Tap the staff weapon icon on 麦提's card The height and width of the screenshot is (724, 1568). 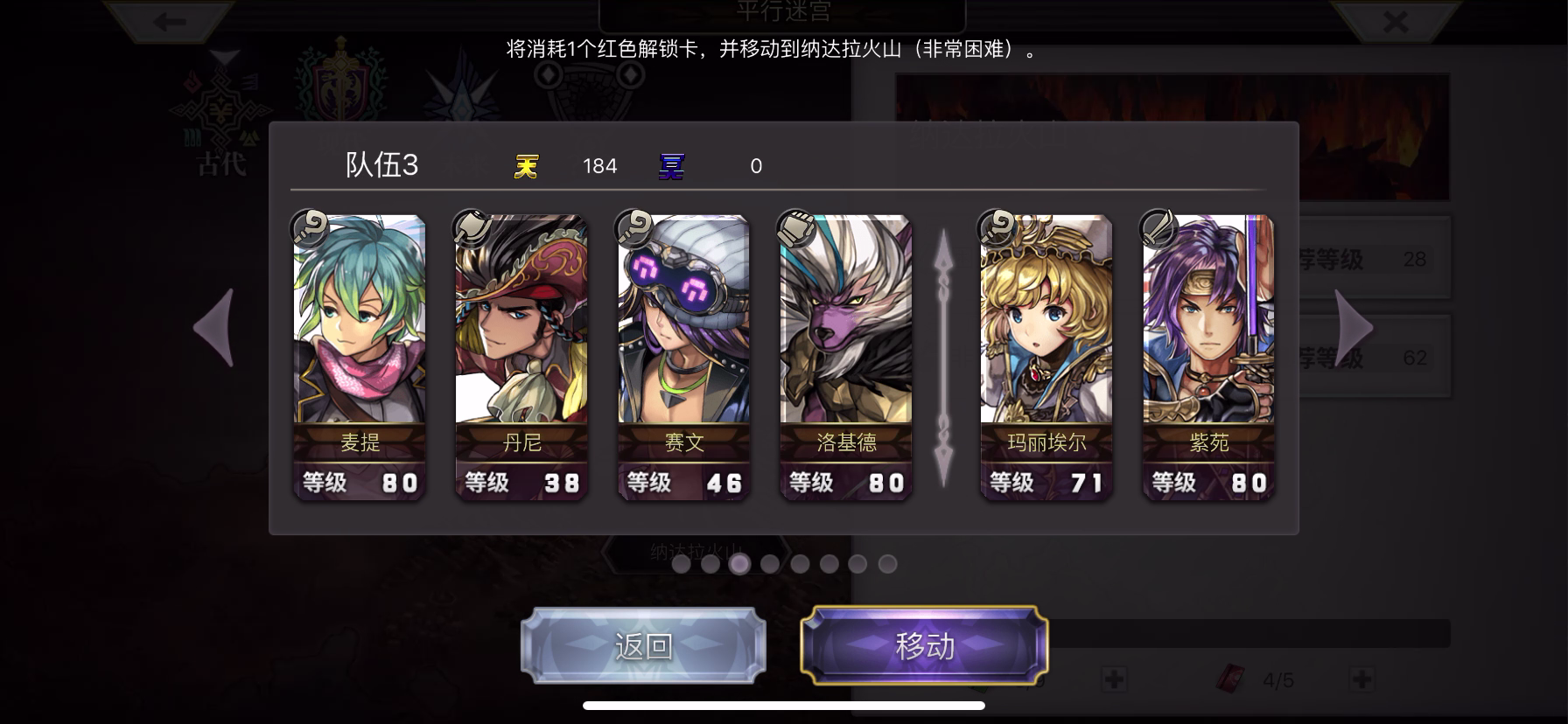pos(309,229)
